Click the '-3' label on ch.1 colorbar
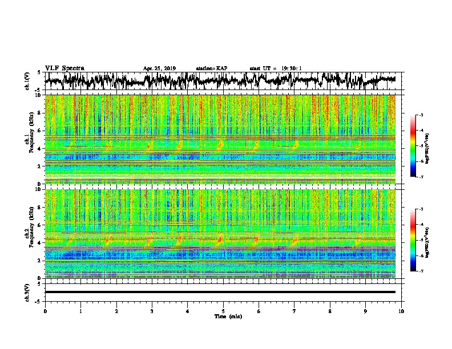 tap(421, 115)
